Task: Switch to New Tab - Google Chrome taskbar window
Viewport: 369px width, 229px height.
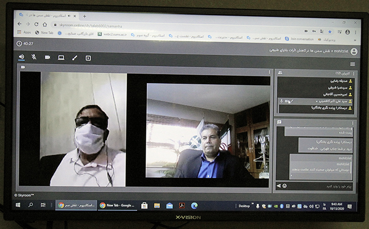Action: [x=118, y=206]
